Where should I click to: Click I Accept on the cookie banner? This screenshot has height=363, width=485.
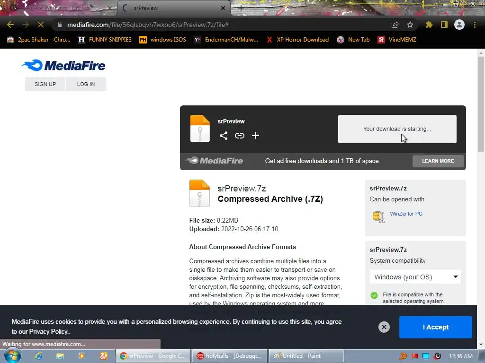pyautogui.click(x=436, y=327)
